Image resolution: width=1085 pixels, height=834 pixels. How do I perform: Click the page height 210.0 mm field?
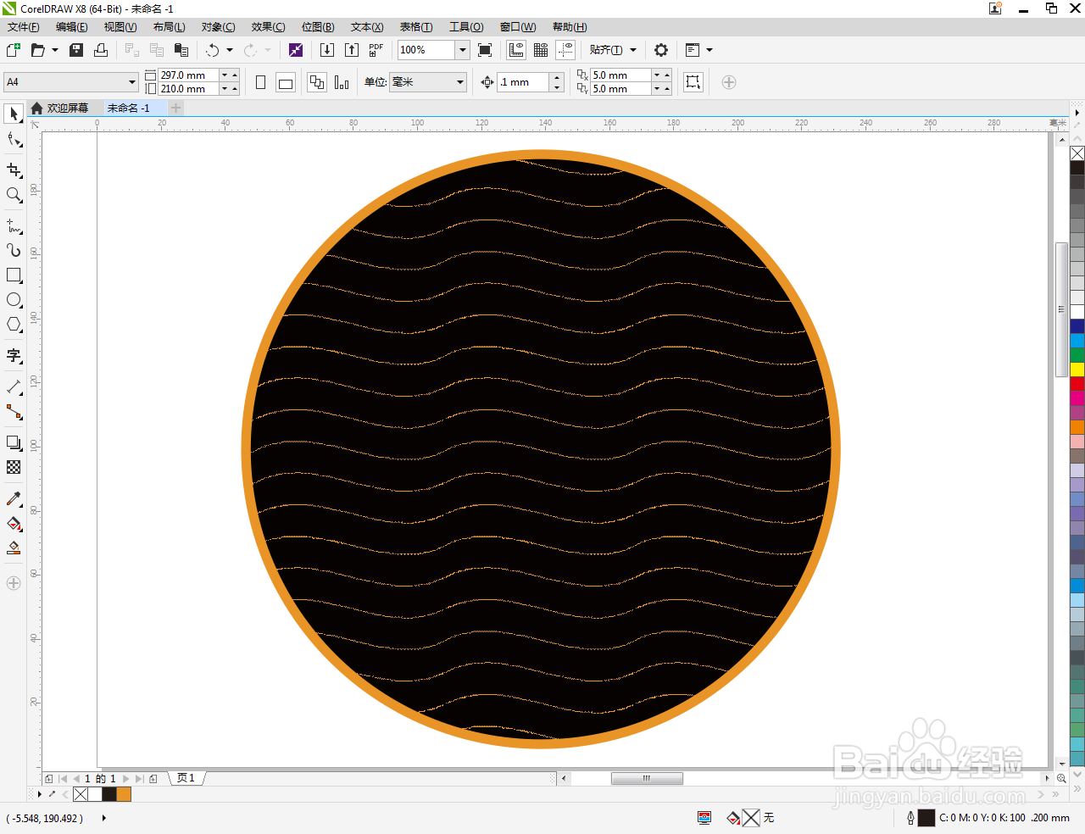pos(189,89)
